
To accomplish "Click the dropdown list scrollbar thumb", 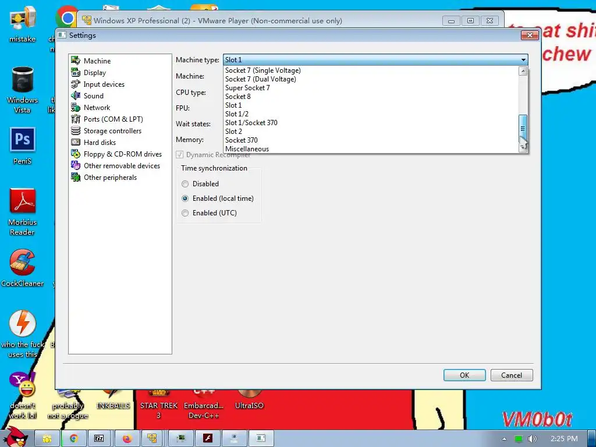I will (523, 129).
